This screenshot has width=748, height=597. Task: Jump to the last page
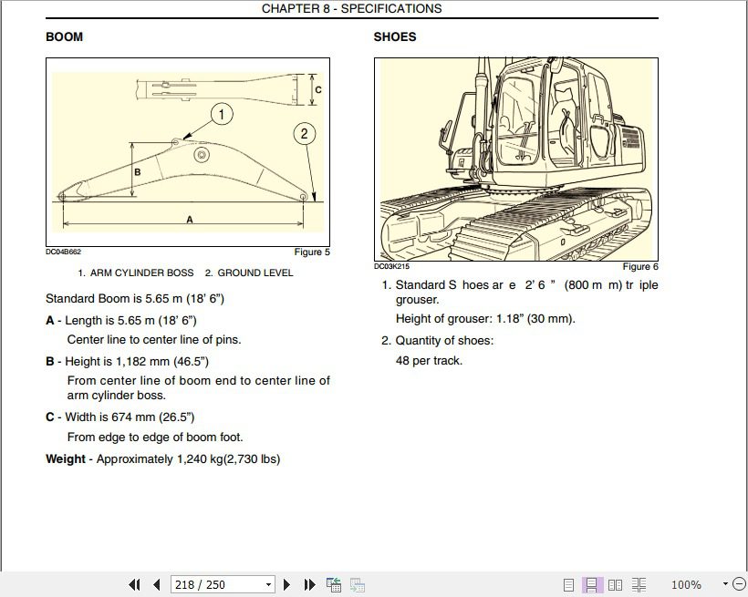pyautogui.click(x=309, y=584)
